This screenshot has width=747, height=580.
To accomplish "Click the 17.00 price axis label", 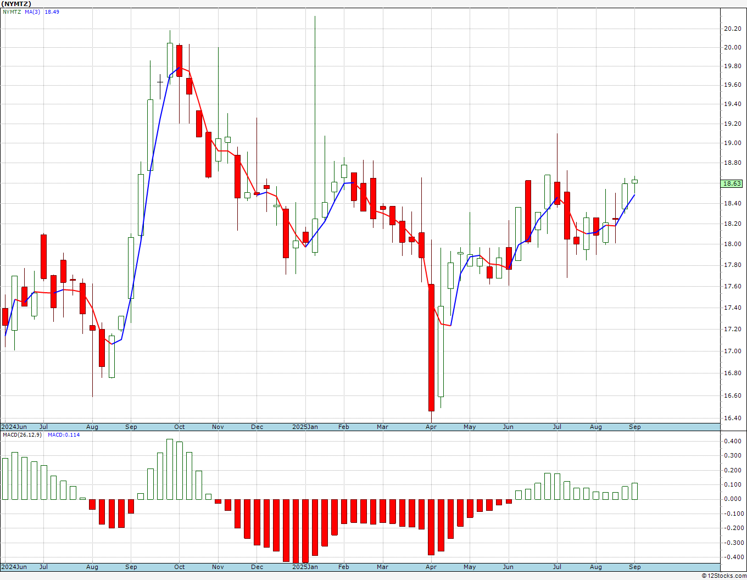I will tap(732, 352).
